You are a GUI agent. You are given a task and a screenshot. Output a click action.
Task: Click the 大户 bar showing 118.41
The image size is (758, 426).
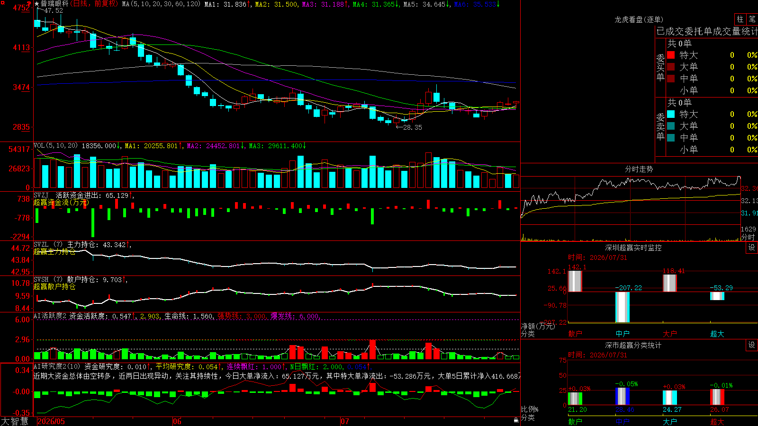pos(669,283)
